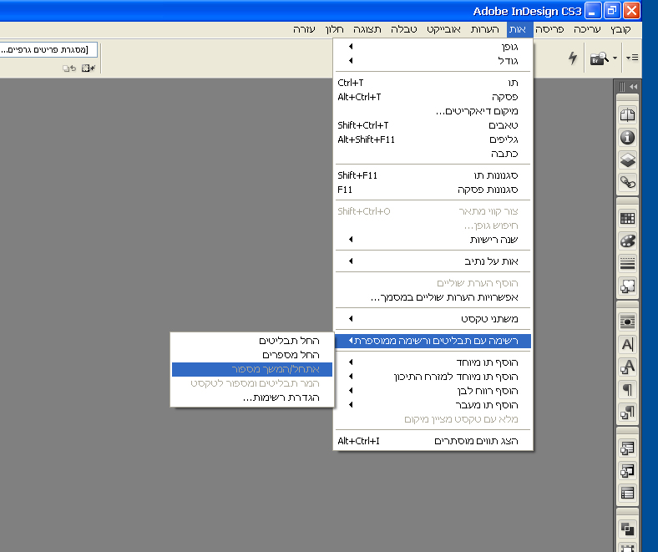This screenshot has height=552, width=658.
Task: Choose הצג תווים מוסתרים menu item
Action: 433,441
